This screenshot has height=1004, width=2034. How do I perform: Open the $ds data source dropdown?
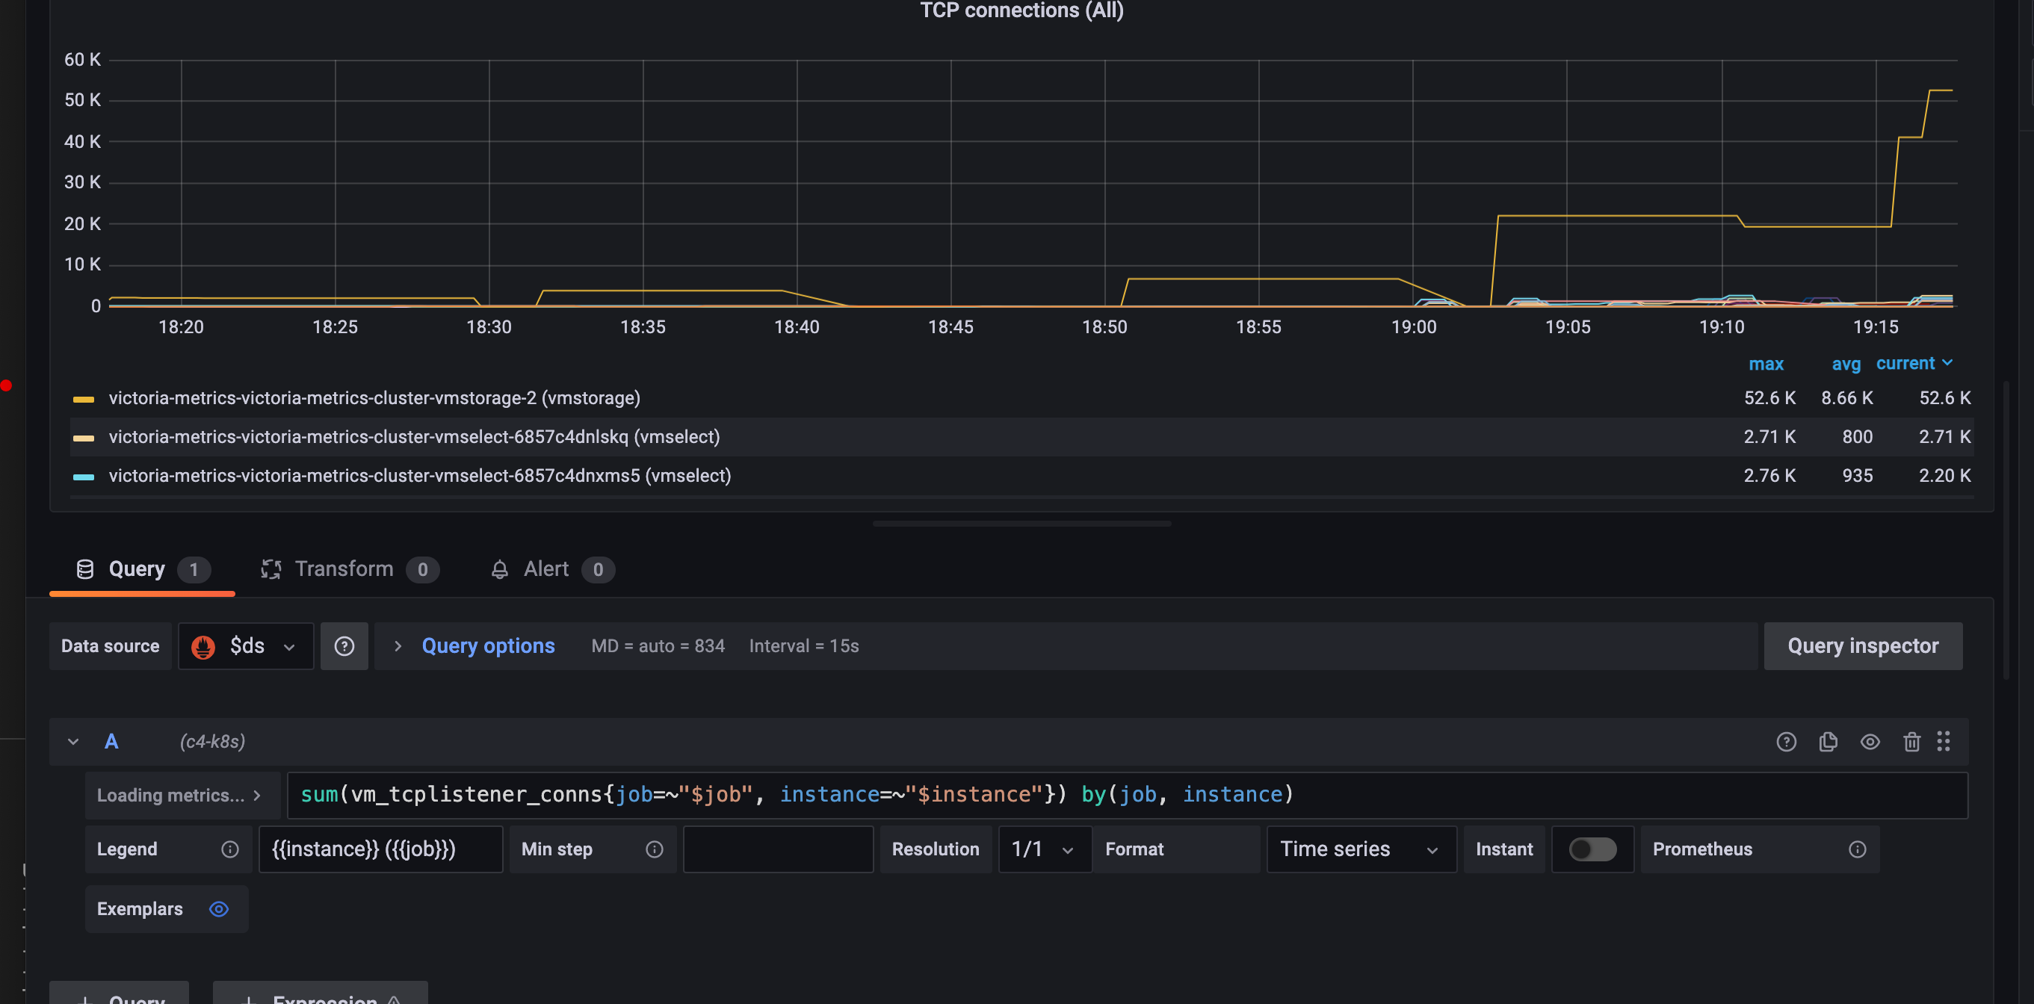[x=247, y=645]
